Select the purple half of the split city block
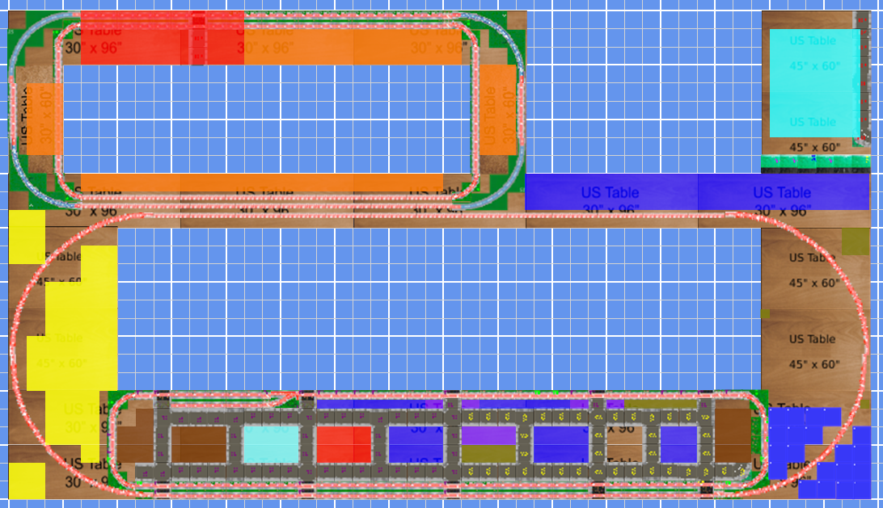 pyautogui.click(x=488, y=435)
